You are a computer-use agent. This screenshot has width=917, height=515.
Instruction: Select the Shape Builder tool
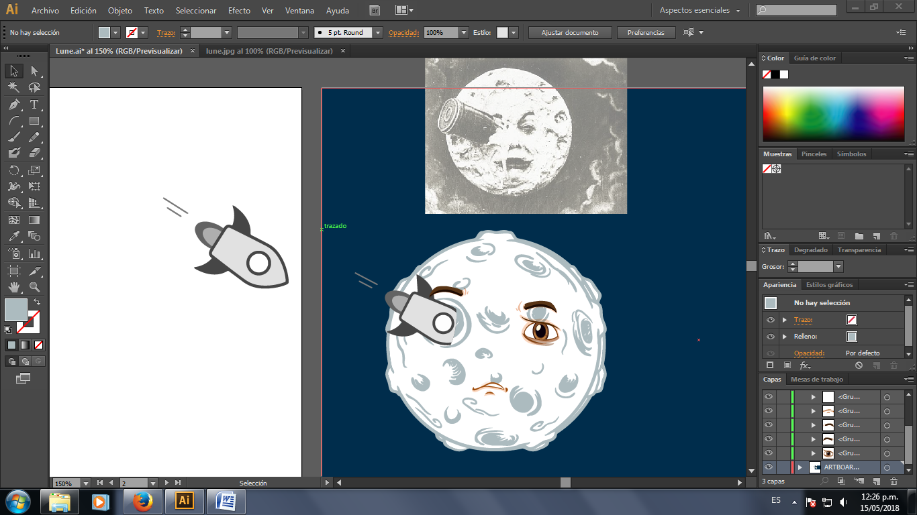pyautogui.click(x=13, y=203)
